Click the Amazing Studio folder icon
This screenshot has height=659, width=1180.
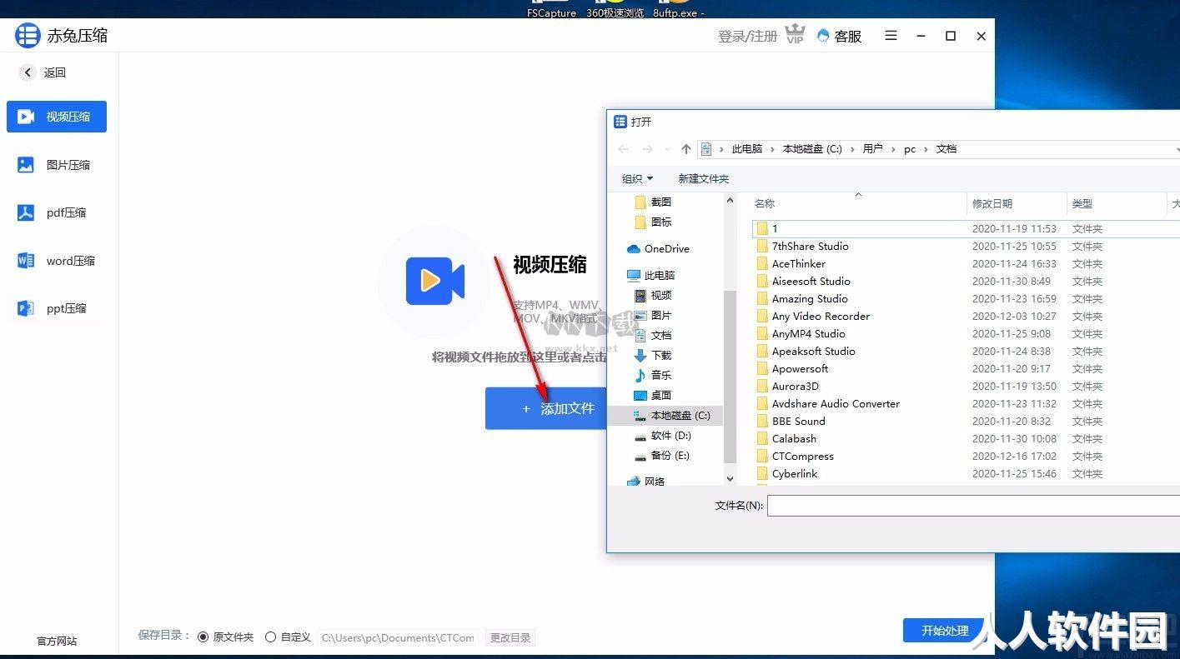click(x=761, y=298)
